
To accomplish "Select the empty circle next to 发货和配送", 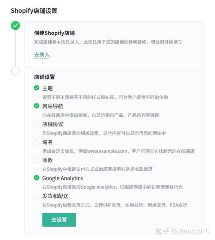I will click(37, 196).
